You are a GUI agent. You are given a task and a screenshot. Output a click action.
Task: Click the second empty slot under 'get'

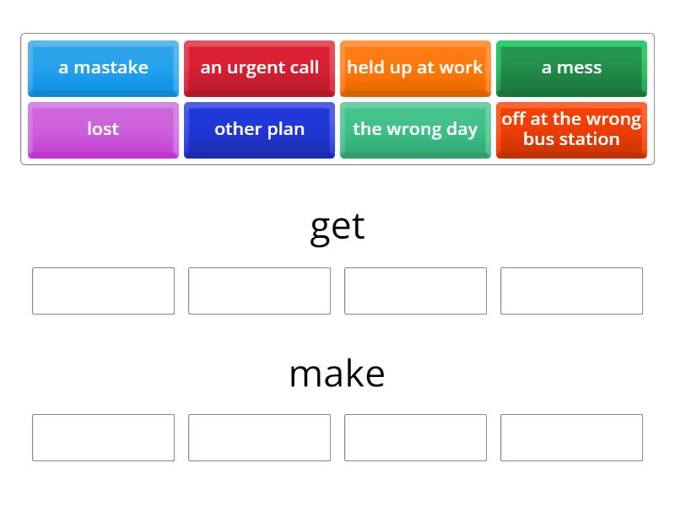point(259,291)
